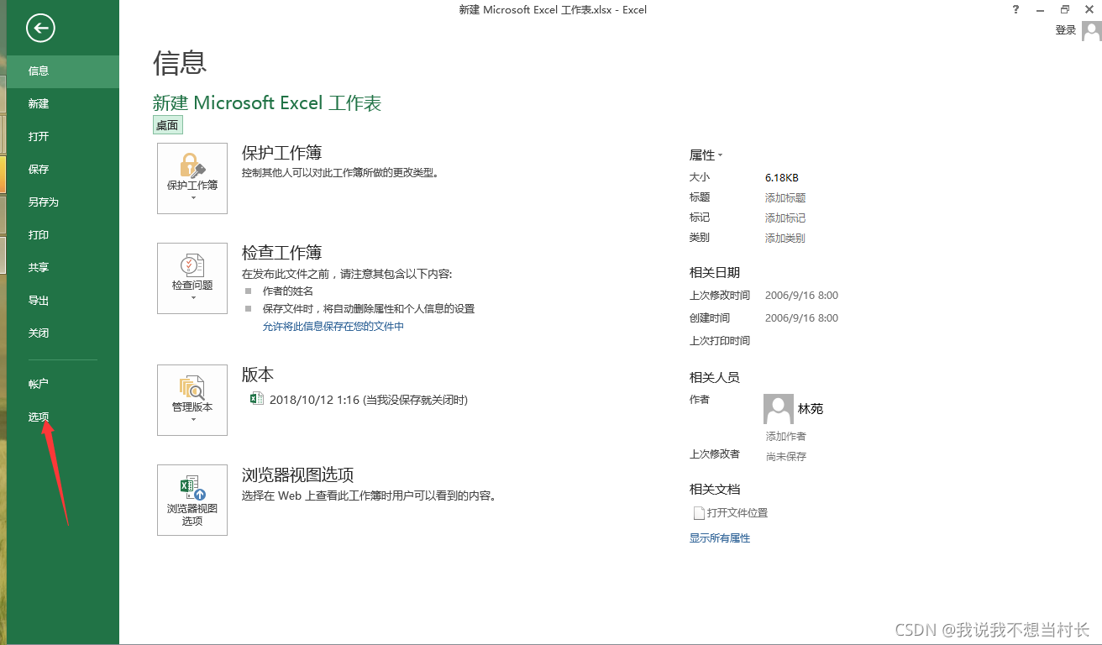Open Browser View Options (浏览器视图选项) button
Viewport: 1102px width, 645px height.
tap(192, 500)
